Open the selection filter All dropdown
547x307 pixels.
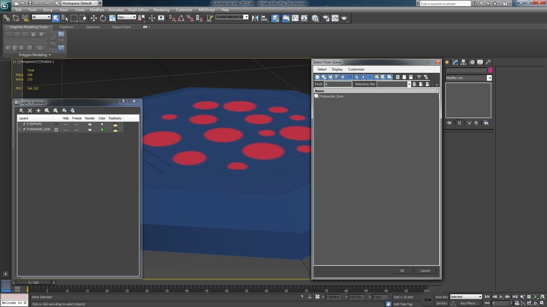click(41, 17)
